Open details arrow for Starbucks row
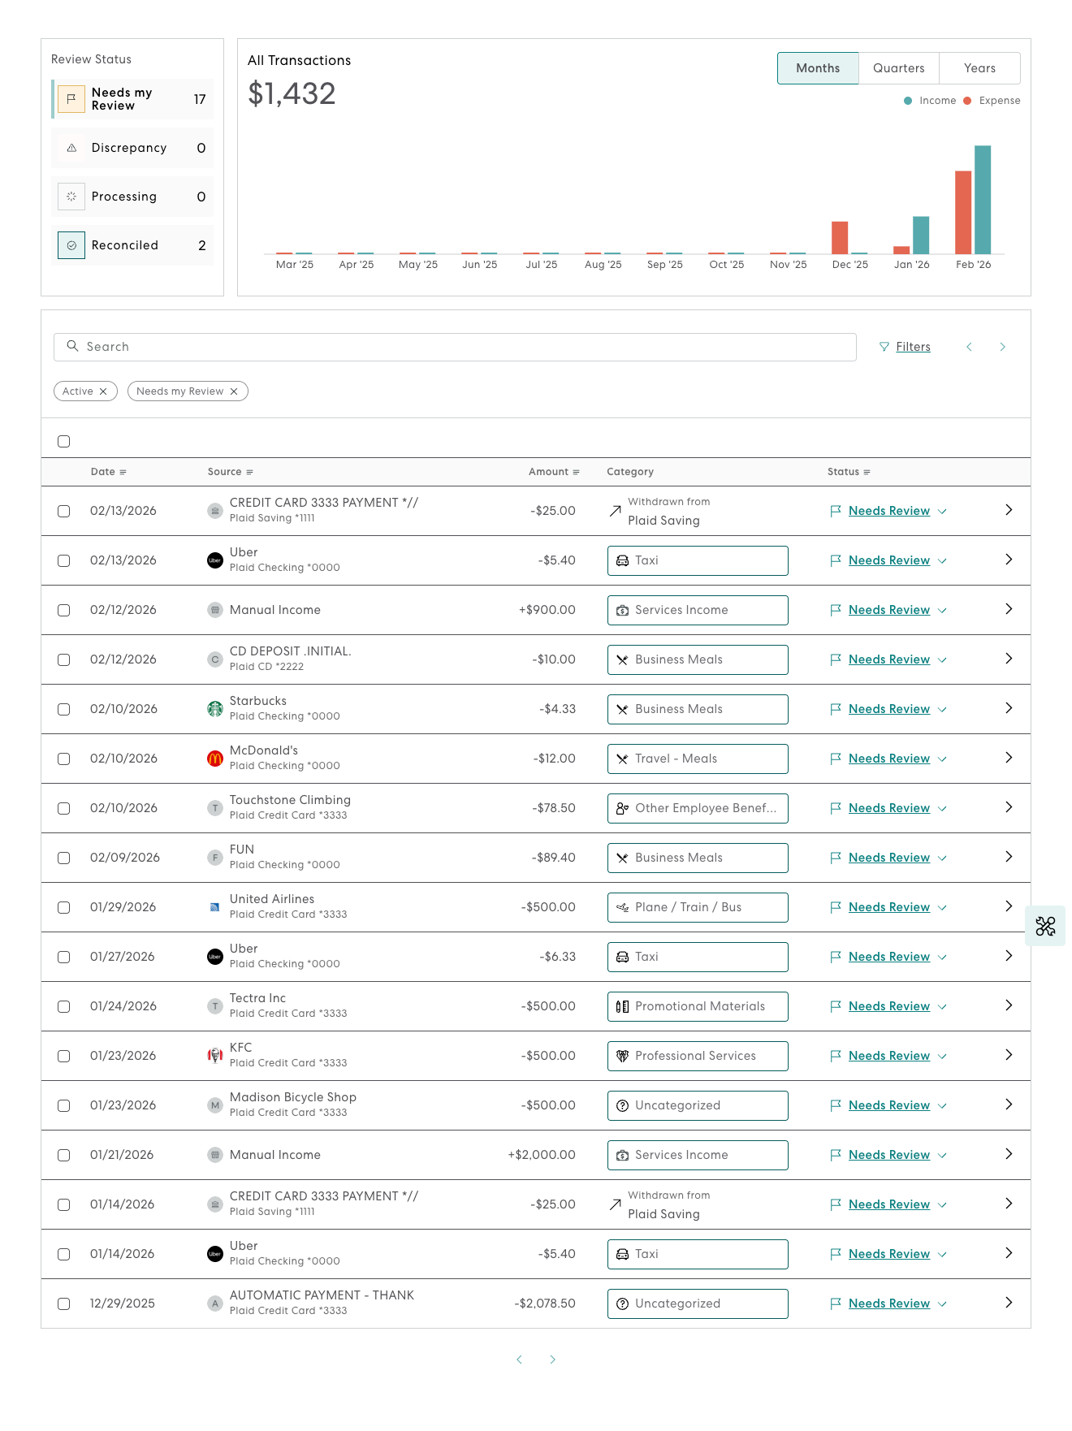 (1009, 708)
